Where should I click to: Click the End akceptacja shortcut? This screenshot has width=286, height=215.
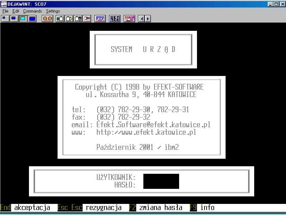tap(25, 208)
